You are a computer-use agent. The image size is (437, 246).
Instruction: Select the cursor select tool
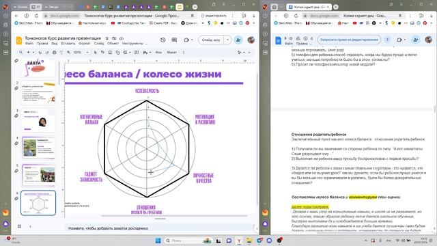pyautogui.click(x=96, y=52)
